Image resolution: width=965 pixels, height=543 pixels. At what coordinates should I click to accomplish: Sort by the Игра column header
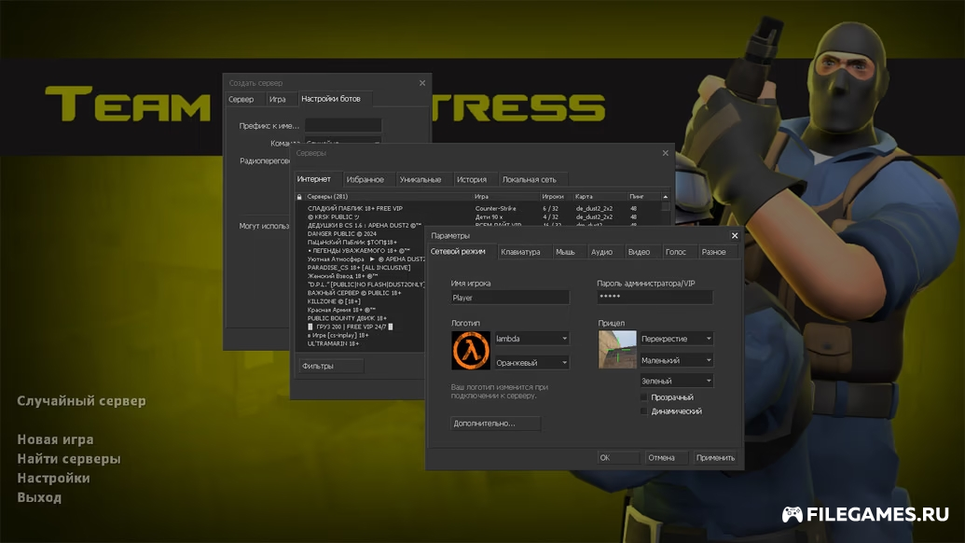pyautogui.click(x=506, y=196)
